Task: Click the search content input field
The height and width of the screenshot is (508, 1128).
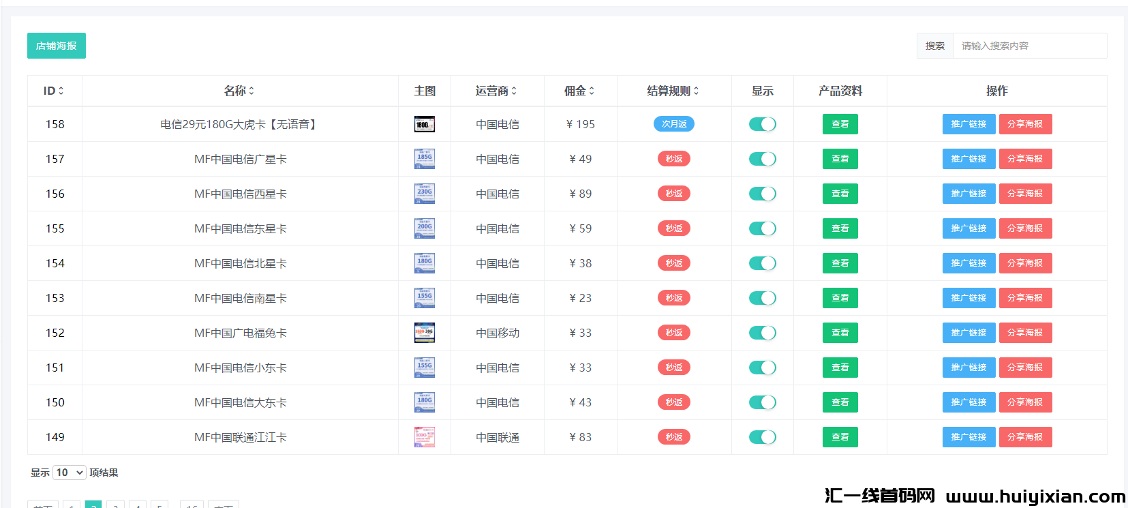Action: 1029,46
